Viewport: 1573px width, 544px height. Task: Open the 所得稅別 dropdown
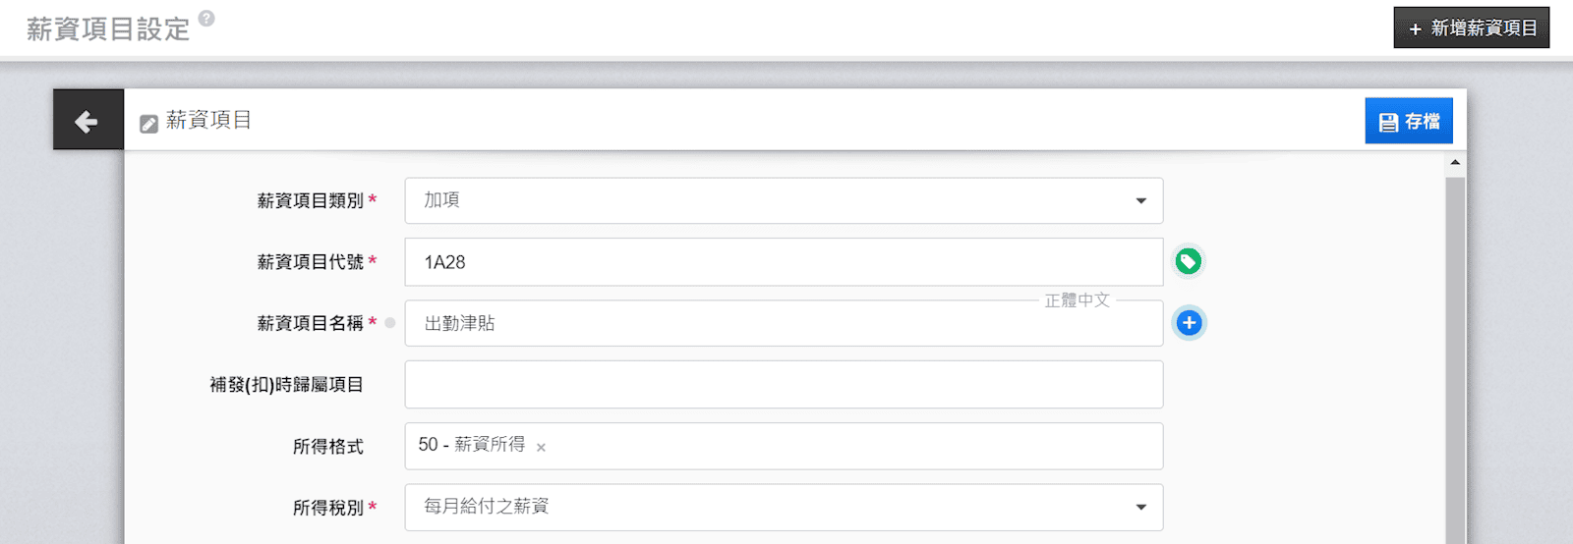pyautogui.click(x=784, y=507)
